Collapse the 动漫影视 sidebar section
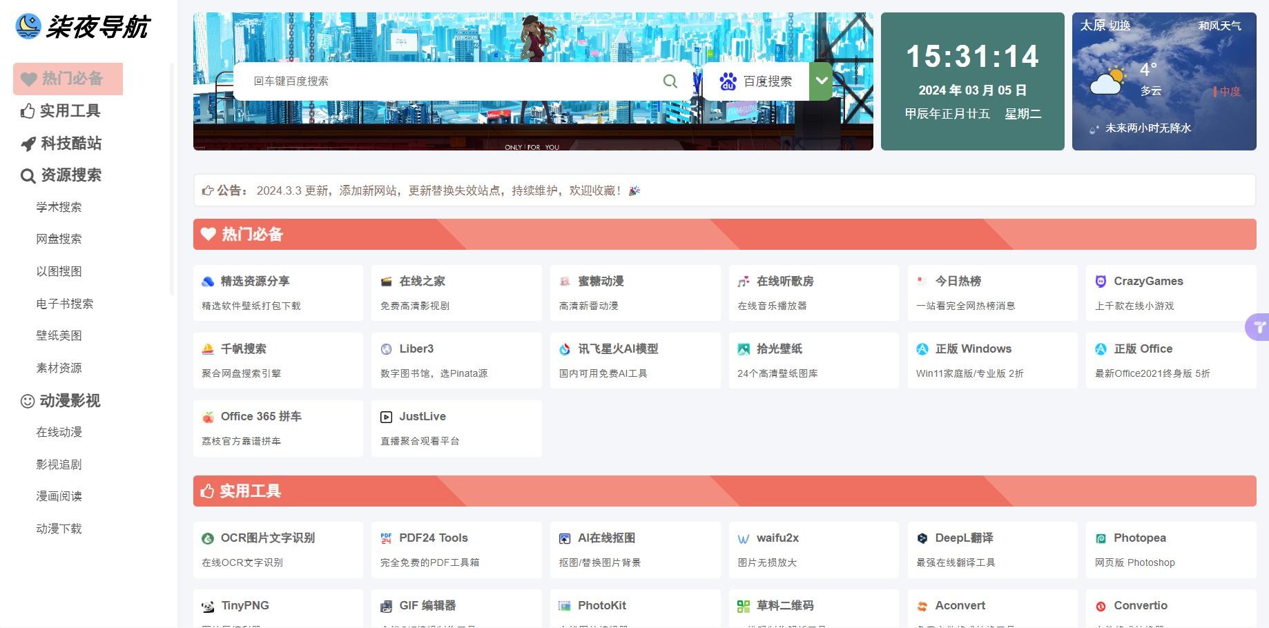 tap(61, 401)
